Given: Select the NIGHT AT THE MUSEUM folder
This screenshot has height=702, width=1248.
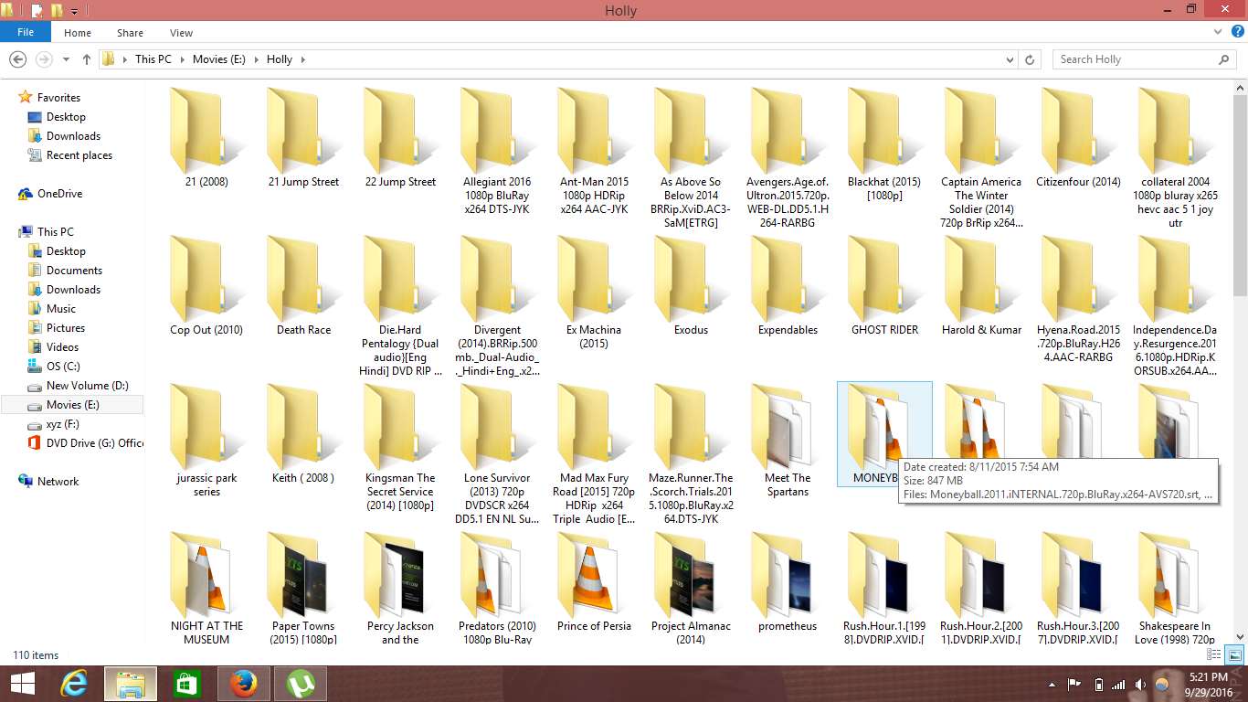Looking at the screenshot, I should pyautogui.click(x=206, y=588).
